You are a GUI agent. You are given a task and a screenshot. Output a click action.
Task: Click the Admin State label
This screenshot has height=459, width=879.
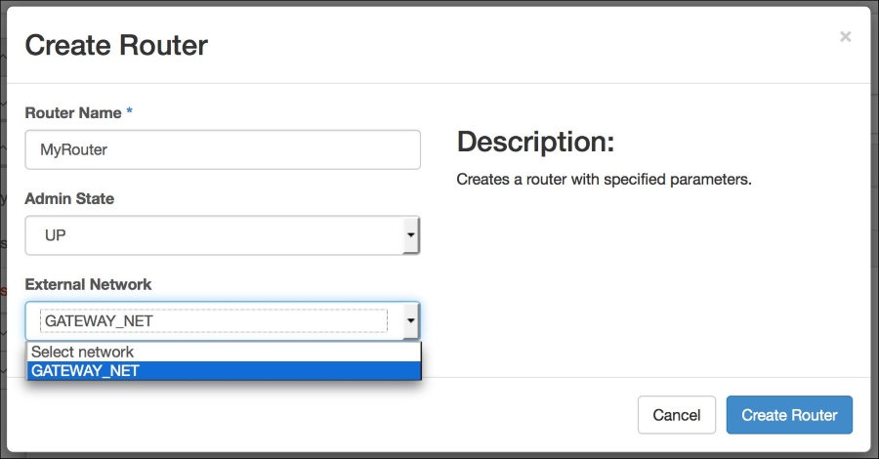tap(69, 198)
